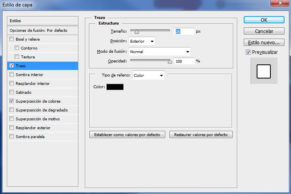Click the Estilo nuevo... button

(264, 42)
